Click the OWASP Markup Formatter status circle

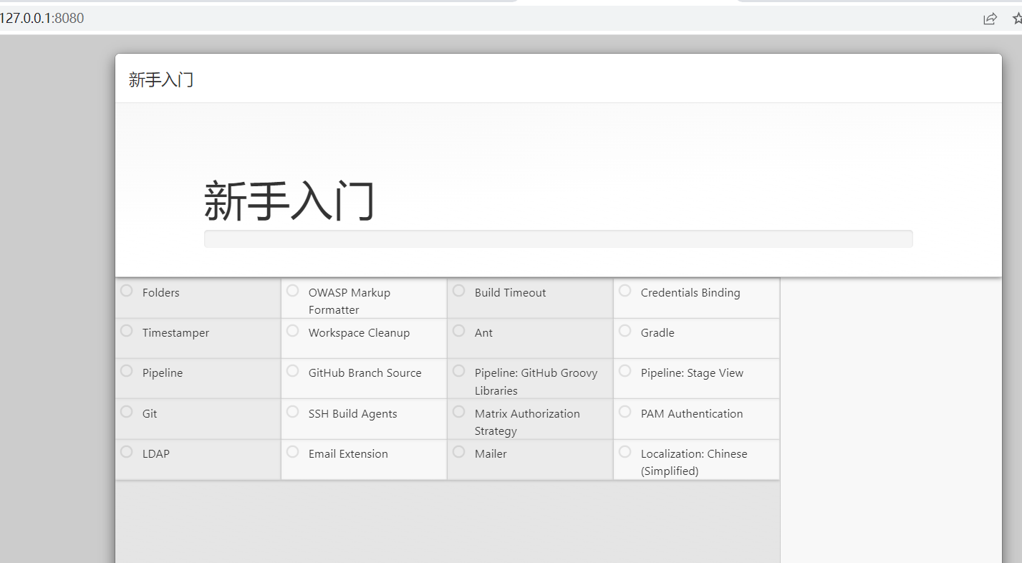pos(293,291)
